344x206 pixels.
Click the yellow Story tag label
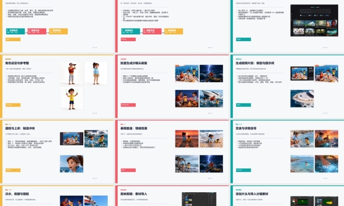click(13, 39)
